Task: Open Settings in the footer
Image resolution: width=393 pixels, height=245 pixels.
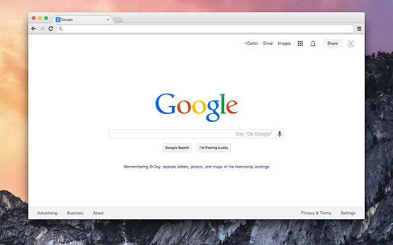Action: click(x=348, y=213)
